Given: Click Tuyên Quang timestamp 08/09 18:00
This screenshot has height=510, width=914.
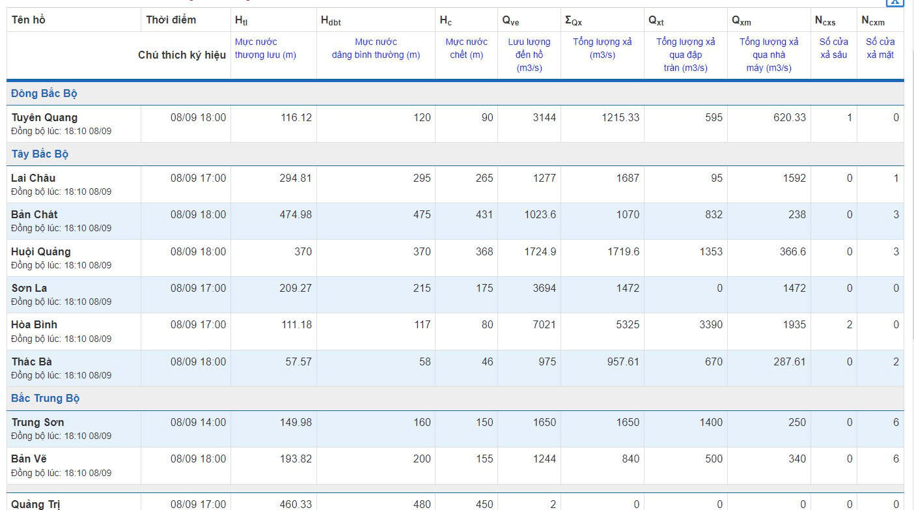Looking at the screenshot, I should coord(199,118).
